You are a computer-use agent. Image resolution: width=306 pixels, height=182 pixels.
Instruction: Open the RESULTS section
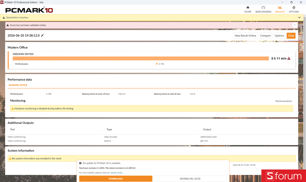[280, 9]
